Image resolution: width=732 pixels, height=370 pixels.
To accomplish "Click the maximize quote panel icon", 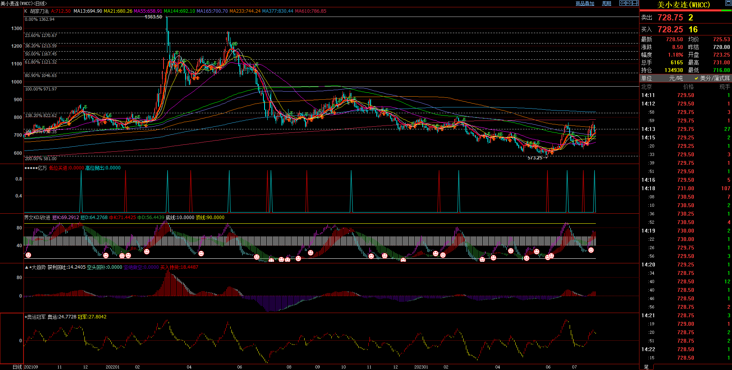I will (728, 4).
